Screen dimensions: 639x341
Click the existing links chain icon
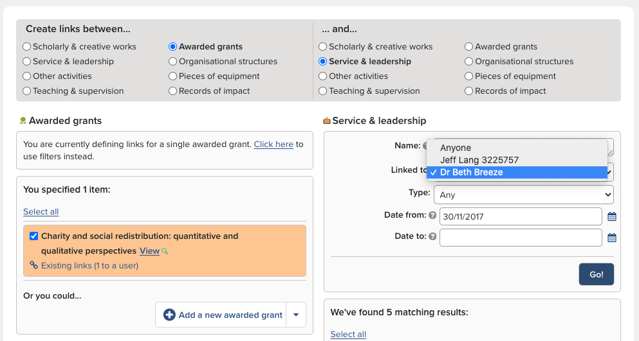coord(33,265)
